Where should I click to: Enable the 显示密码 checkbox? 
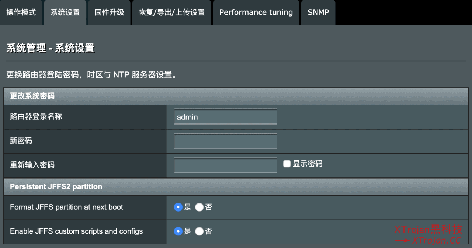287,164
